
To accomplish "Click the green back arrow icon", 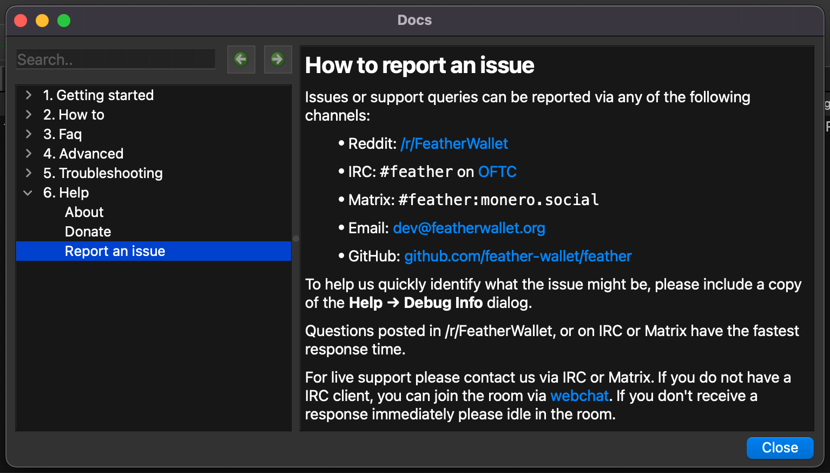I will click(241, 59).
